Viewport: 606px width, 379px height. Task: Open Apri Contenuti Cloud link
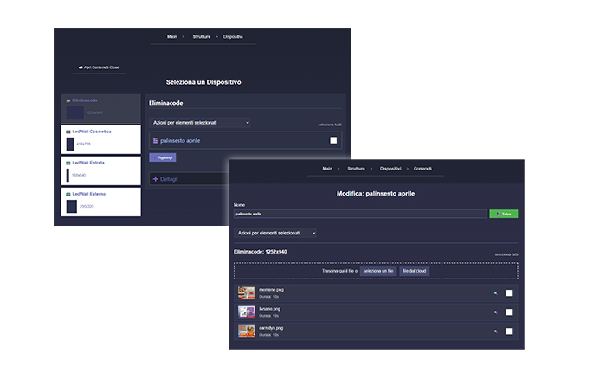(100, 67)
